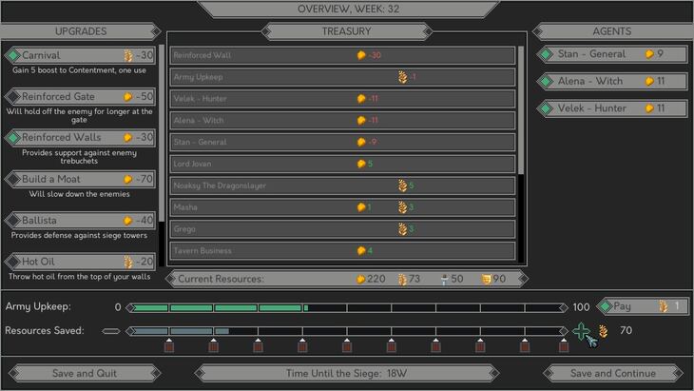Click Save and Continue
Image resolution: width=694 pixels, height=391 pixels.
pos(612,373)
